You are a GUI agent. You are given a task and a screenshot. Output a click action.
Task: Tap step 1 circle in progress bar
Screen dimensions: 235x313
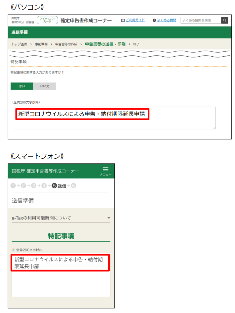point(13,186)
